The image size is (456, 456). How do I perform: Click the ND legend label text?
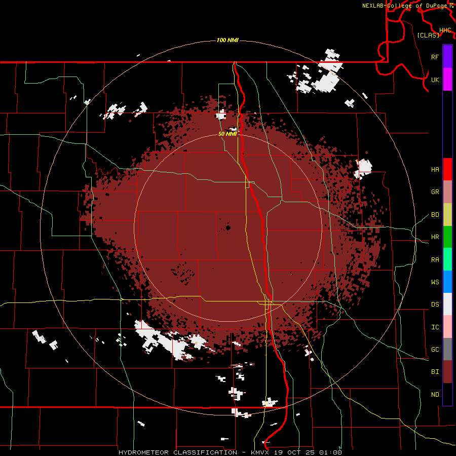(435, 395)
